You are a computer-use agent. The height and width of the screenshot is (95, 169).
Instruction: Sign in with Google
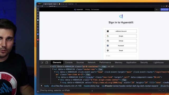pyautogui.click(x=121, y=36)
